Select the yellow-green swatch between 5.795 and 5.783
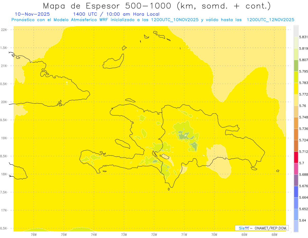The image size is (308, 238). pyautogui.click(x=296, y=77)
